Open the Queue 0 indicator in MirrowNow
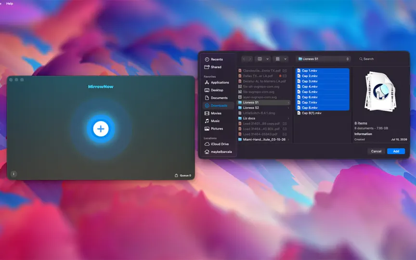The image size is (416, 260). (x=183, y=175)
